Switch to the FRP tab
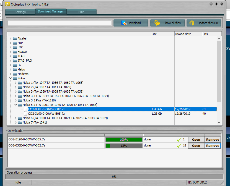 pyautogui.click(x=81, y=12)
